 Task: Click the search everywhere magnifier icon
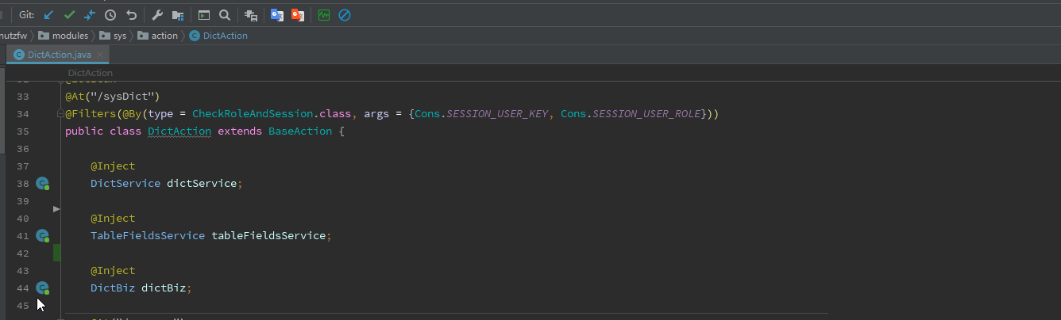(x=225, y=15)
